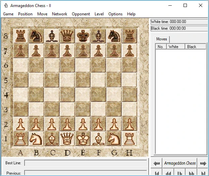The image size is (209, 176).
Task: Select the white rook on A1
Action: pyautogui.click(x=21, y=139)
